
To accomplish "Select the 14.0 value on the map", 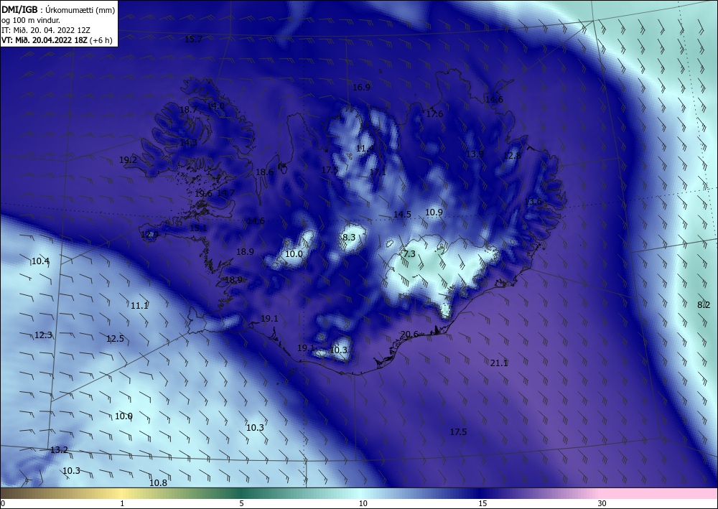I will 215,106.
